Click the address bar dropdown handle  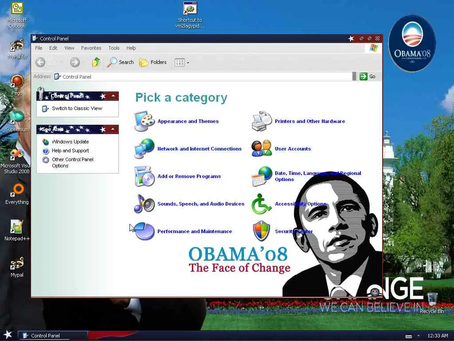tap(354, 76)
